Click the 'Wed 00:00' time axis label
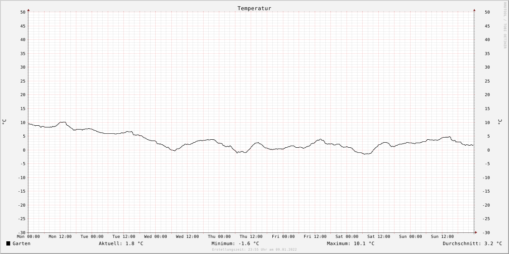Viewport: 509px width, 254px height. coord(156,237)
